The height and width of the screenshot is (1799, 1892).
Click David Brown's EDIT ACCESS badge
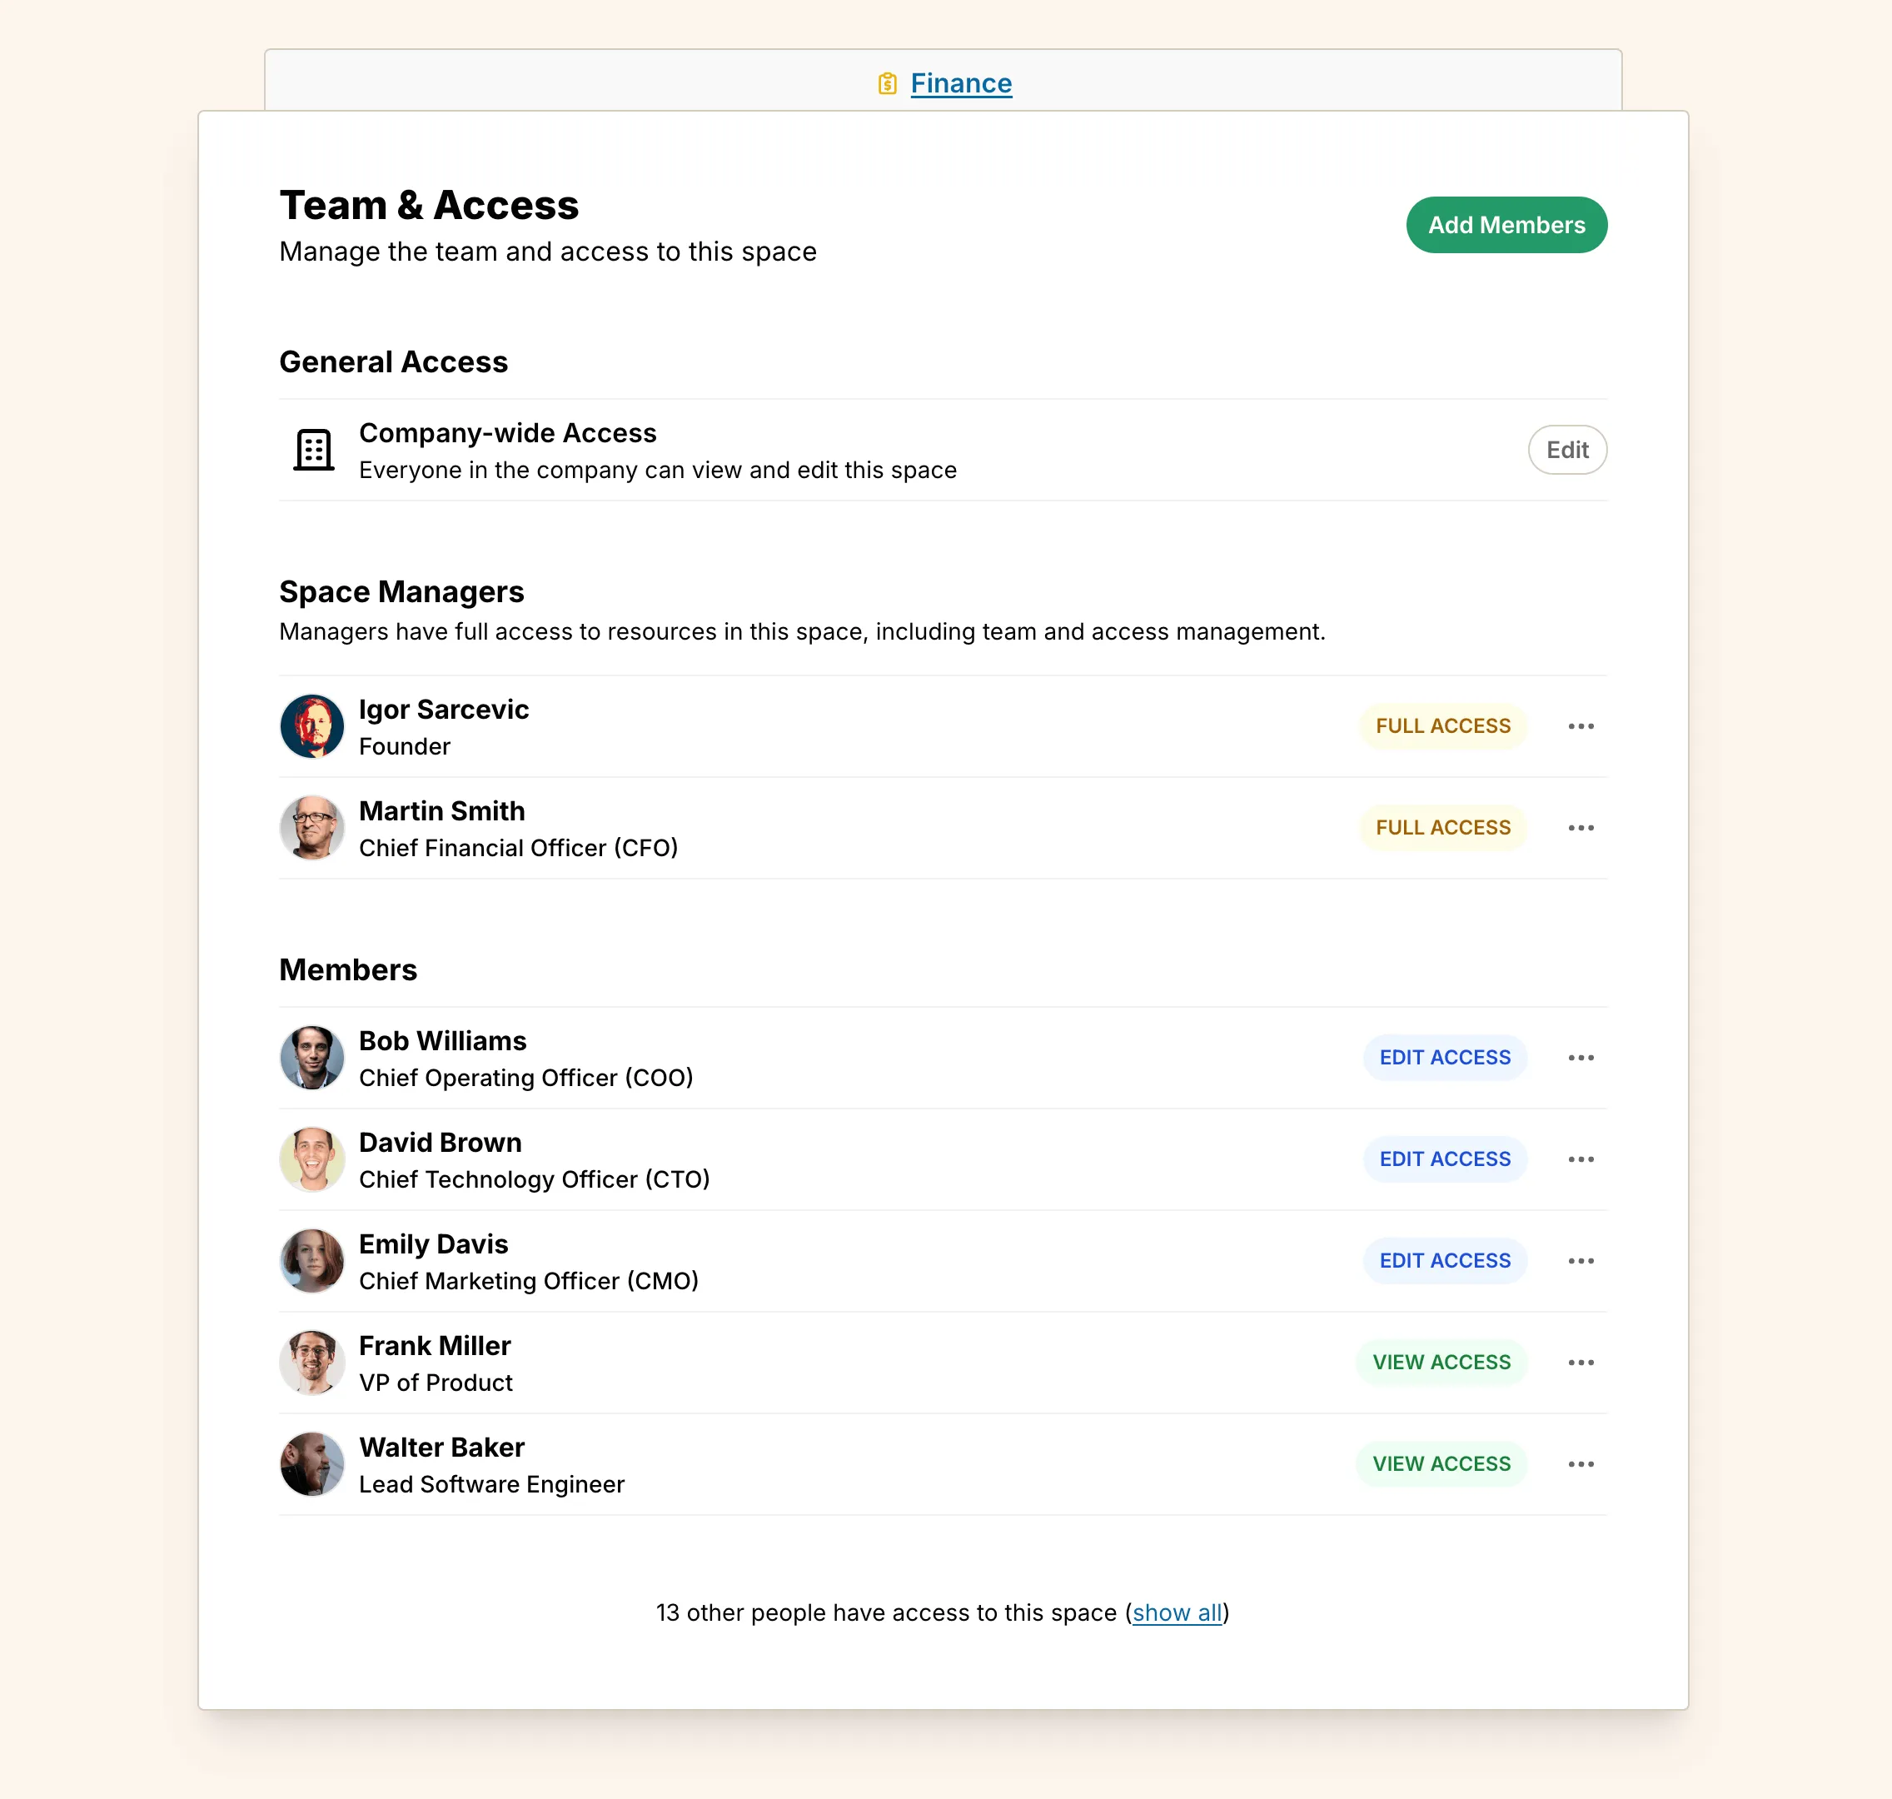point(1444,1159)
